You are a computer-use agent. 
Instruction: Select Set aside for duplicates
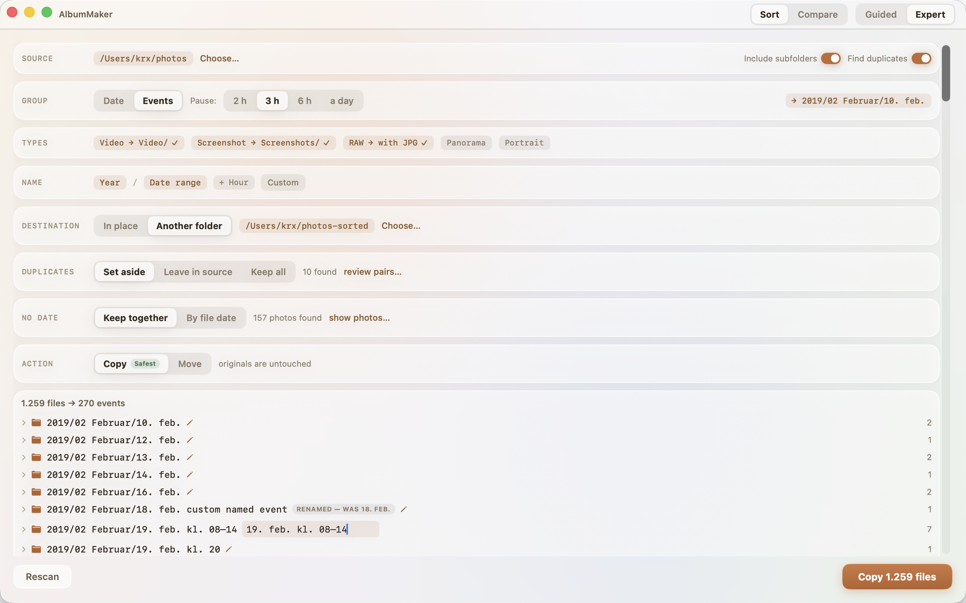tap(124, 272)
